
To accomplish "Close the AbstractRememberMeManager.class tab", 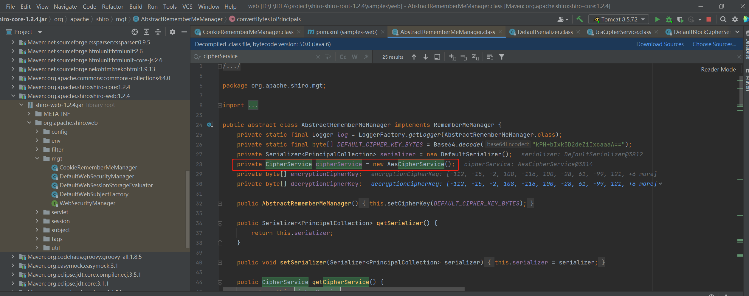I will click(x=500, y=32).
